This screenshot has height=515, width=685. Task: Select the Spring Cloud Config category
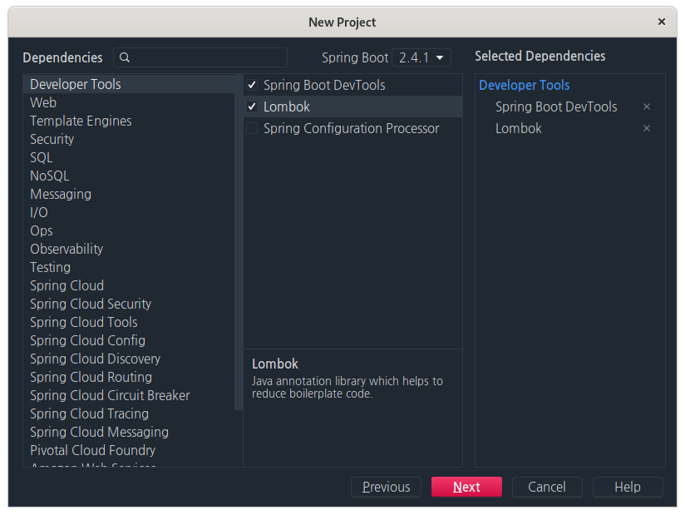[129, 340]
